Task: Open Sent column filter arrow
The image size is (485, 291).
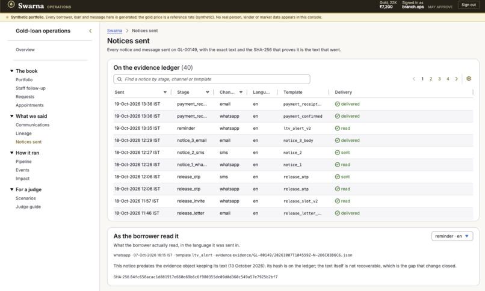Action: coord(165,92)
